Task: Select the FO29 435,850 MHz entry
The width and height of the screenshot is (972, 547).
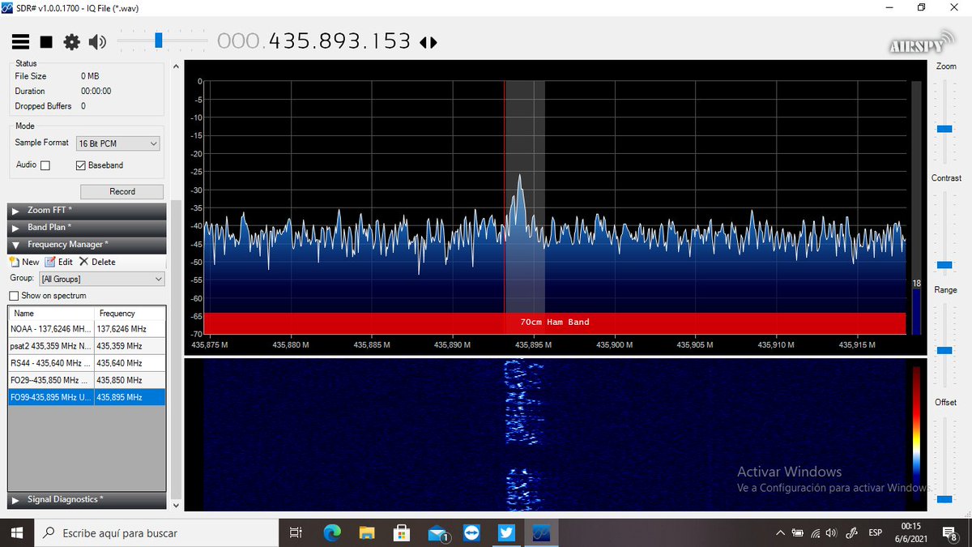Action: point(87,380)
